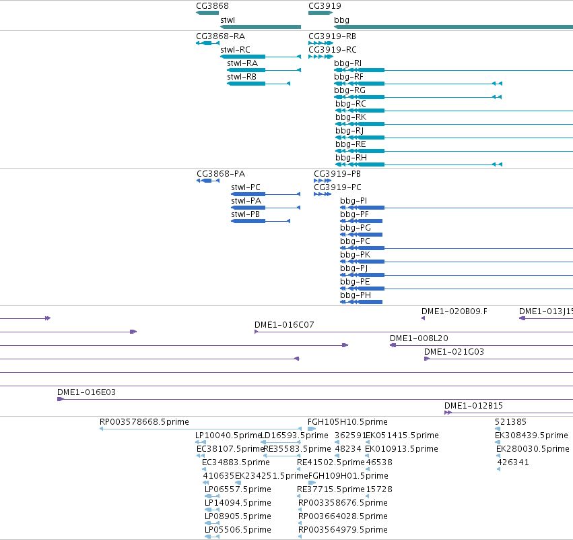Image resolution: width=573 pixels, height=540 pixels.
Task: Select the RP003664028.5prime EST
Action: [x=300, y=523]
